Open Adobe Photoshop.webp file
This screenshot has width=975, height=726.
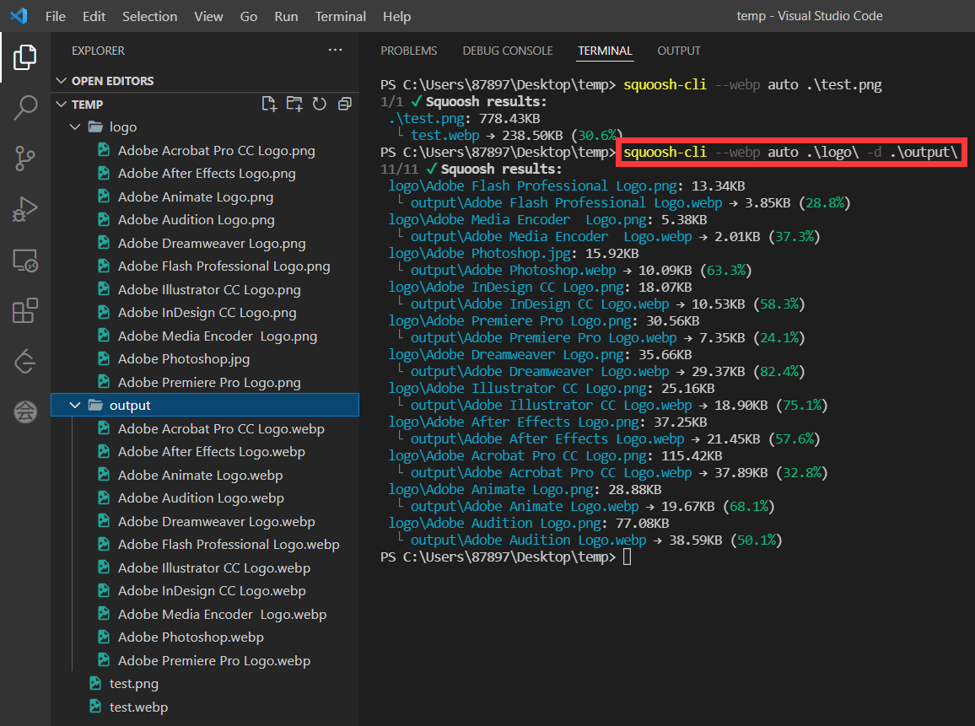pyautogui.click(x=191, y=637)
